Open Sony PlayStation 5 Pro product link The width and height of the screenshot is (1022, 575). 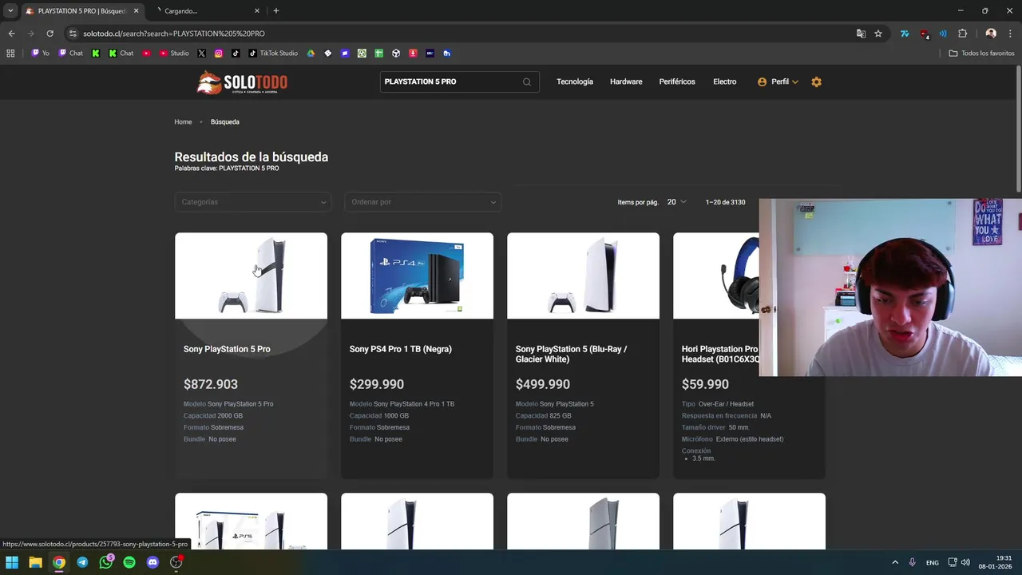(227, 349)
